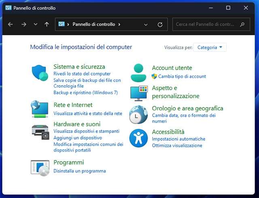
Task: Click the Orologio e area geografica icon
Action: (139, 114)
